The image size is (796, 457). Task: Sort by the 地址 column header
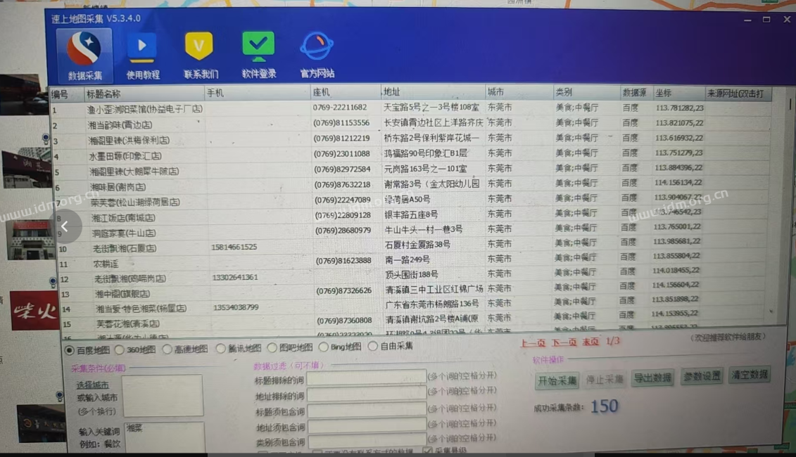coord(434,92)
